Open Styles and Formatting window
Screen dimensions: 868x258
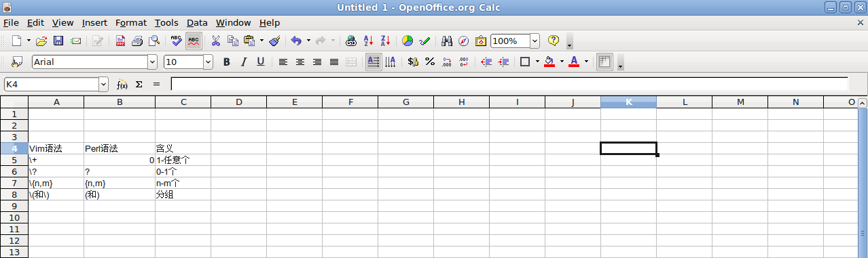point(17,62)
